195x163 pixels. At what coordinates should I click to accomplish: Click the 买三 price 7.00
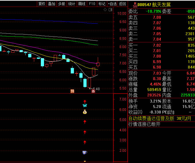[157, 56]
